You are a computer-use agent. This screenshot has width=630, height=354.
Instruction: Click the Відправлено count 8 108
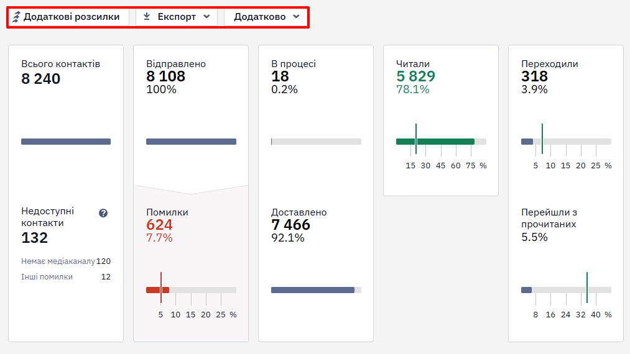click(165, 76)
